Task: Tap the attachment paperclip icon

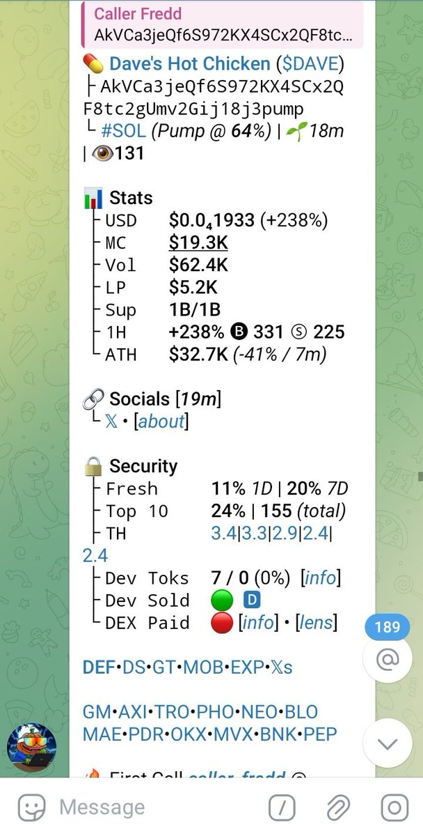Action: tap(337, 808)
